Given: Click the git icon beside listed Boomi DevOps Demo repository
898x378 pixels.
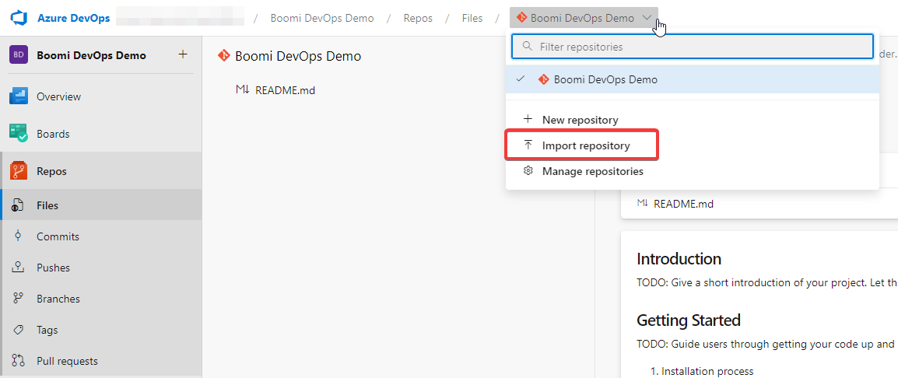Looking at the screenshot, I should (x=543, y=79).
